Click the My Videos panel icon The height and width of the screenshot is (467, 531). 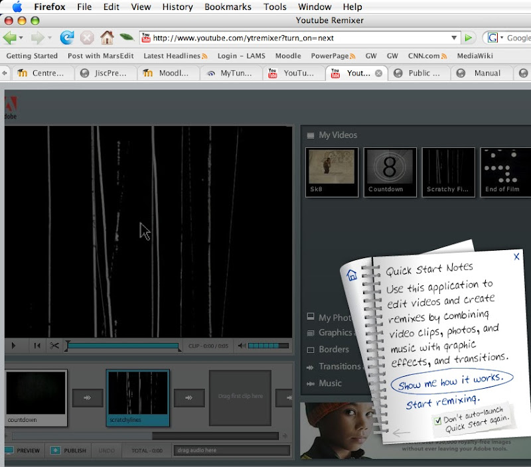point(311,135)
